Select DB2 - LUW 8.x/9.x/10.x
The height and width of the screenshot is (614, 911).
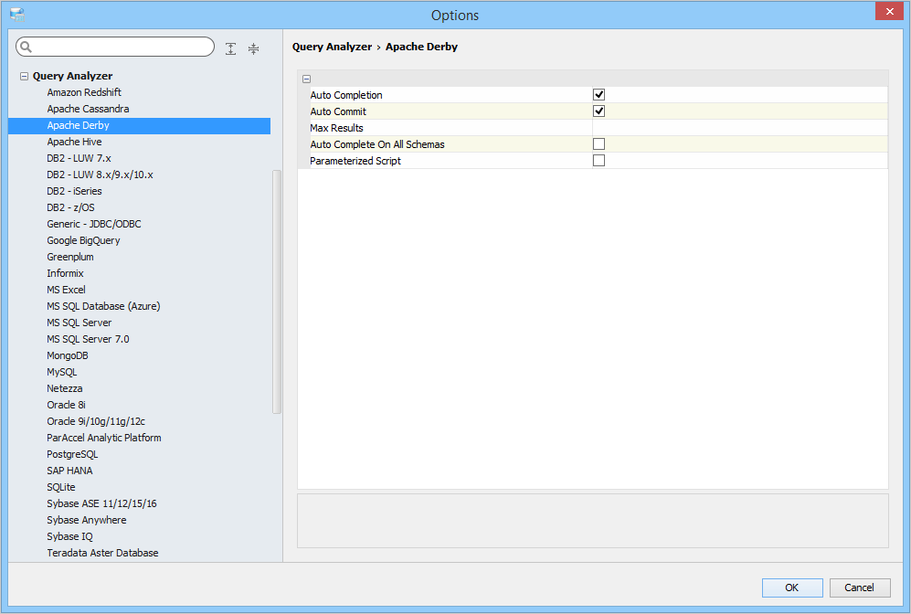pos(100,175)
